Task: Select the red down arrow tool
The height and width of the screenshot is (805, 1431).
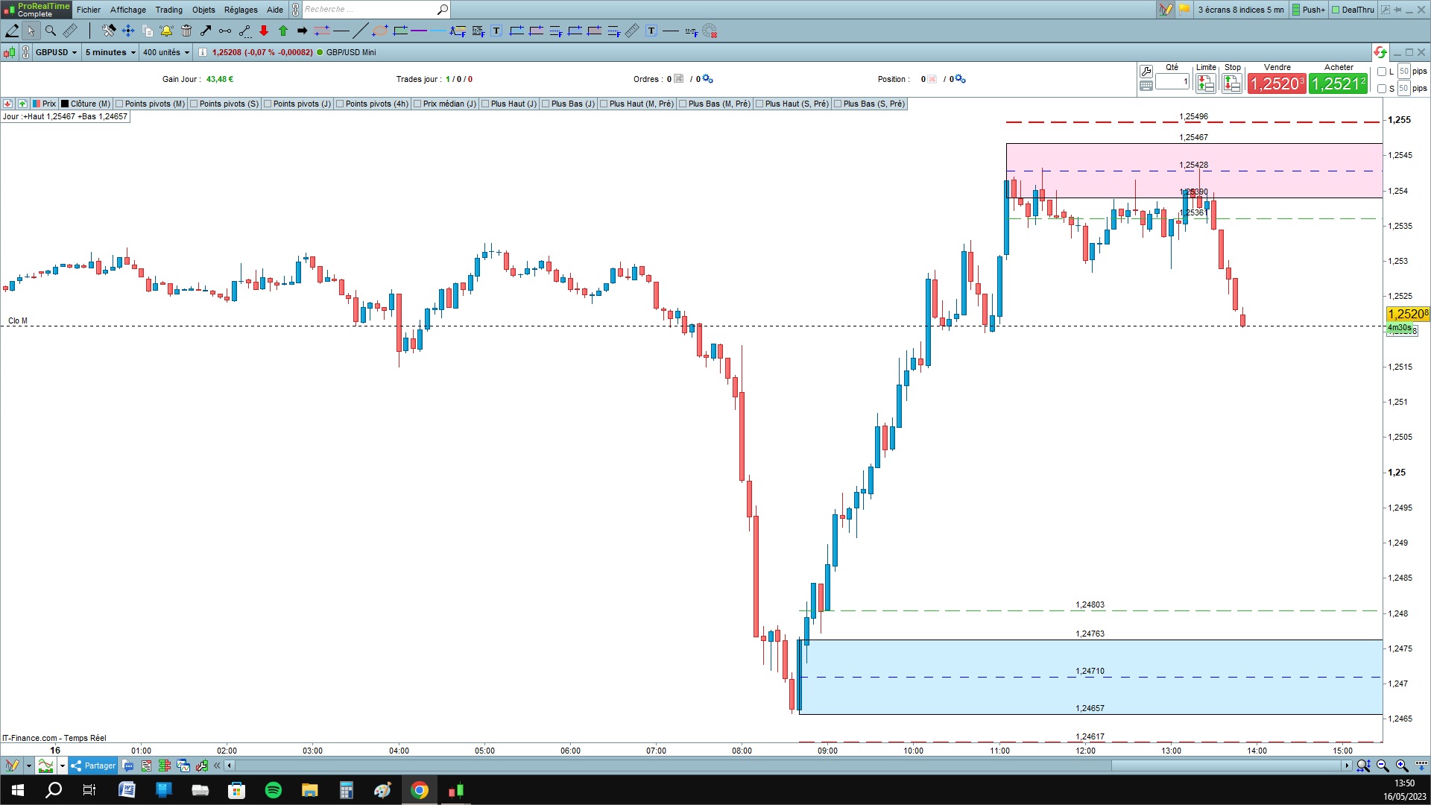Action: coord(264,31)
